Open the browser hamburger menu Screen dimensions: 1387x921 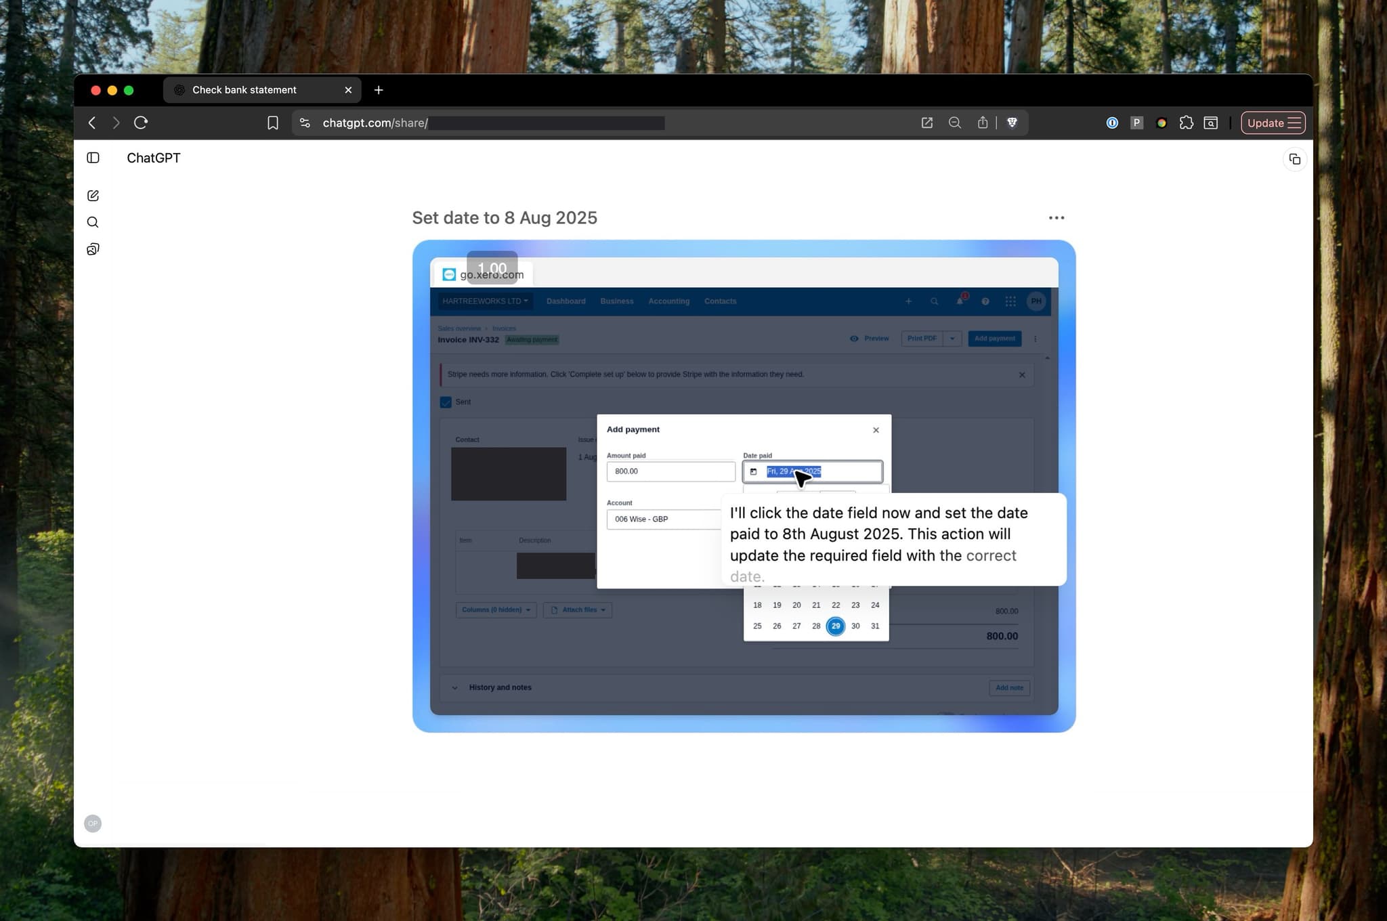point(1295,123)
